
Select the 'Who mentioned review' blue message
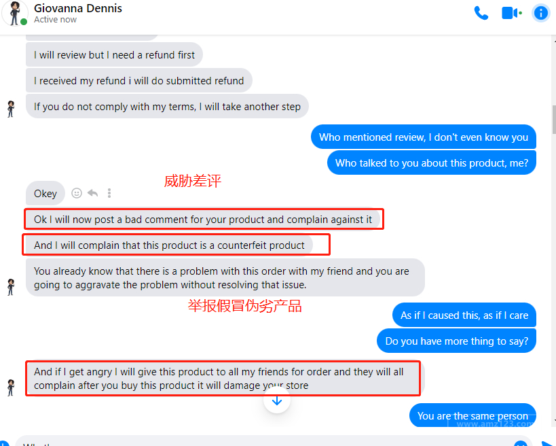pyautogui.click(x=424, y=137)
